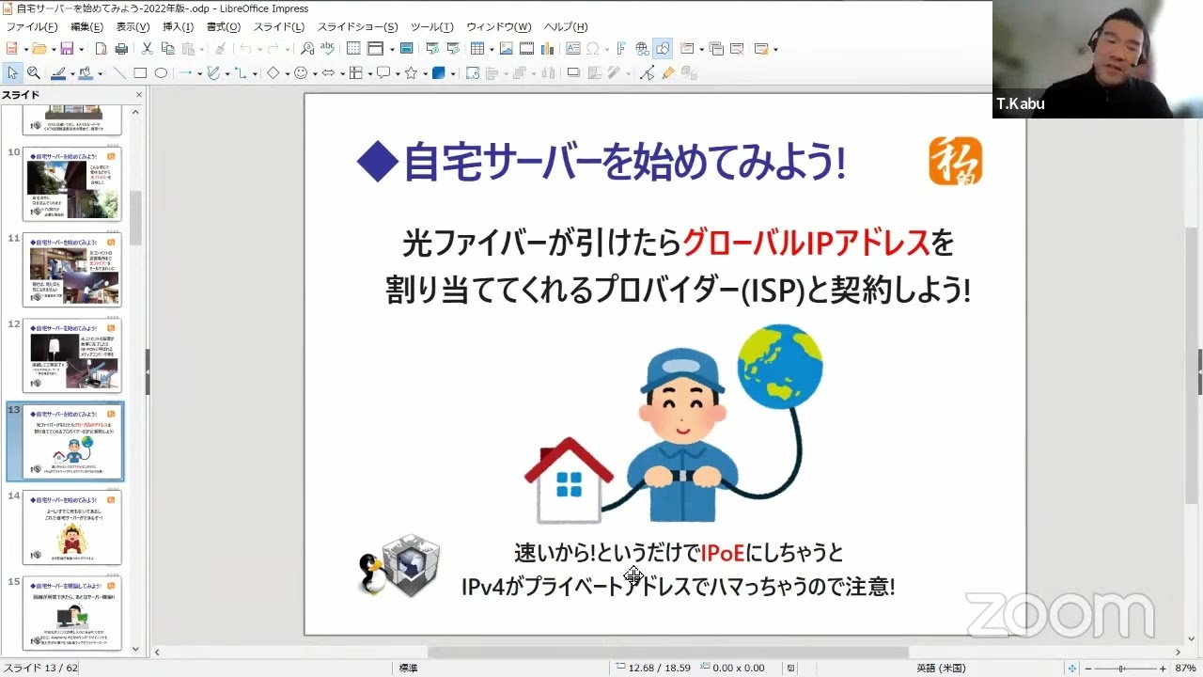This screenshot has width=1203, height=677.
Task: Expand the Stars and Banners dropdown arrow
Action: (x=423, y=73)
